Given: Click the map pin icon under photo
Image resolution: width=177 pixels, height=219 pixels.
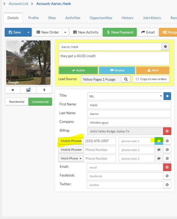Looking at the screenshot, I should point(44,90).
